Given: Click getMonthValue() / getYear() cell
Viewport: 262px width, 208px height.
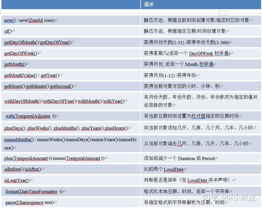Looking at the screenshot, I should coord(71,75).
